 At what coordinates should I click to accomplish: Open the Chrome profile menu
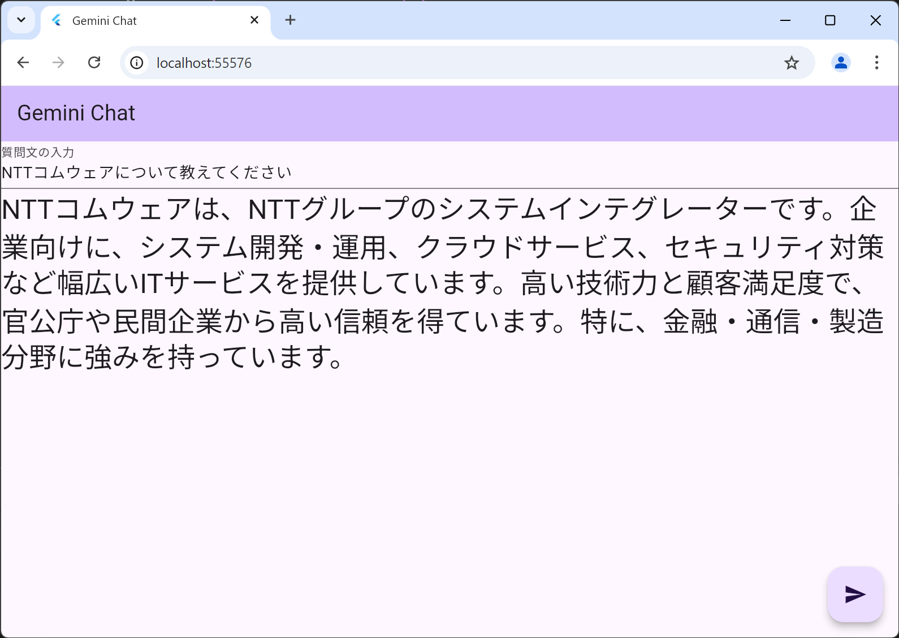pos(841,63)
